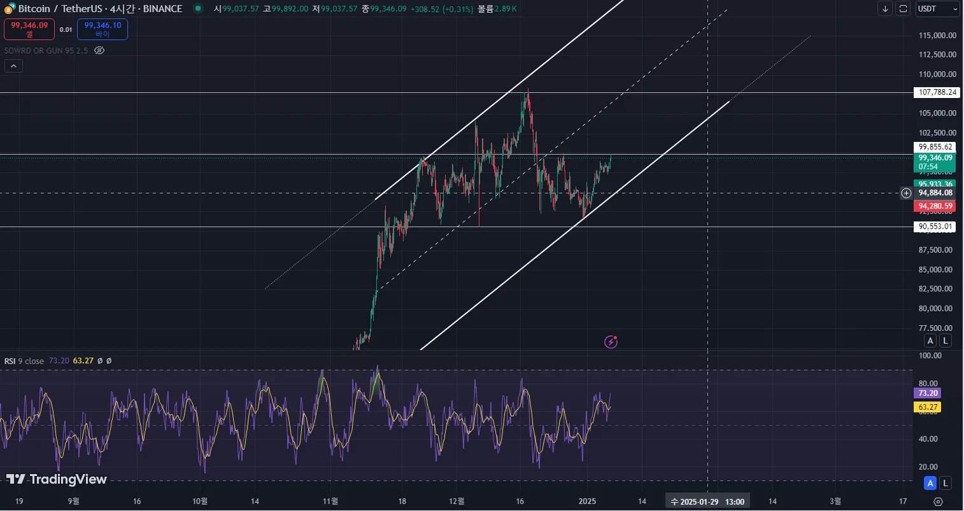The image size is (964, 511).
Task: Click the purple lightning bolt icon on chart
Action: (x=611, y=342)
